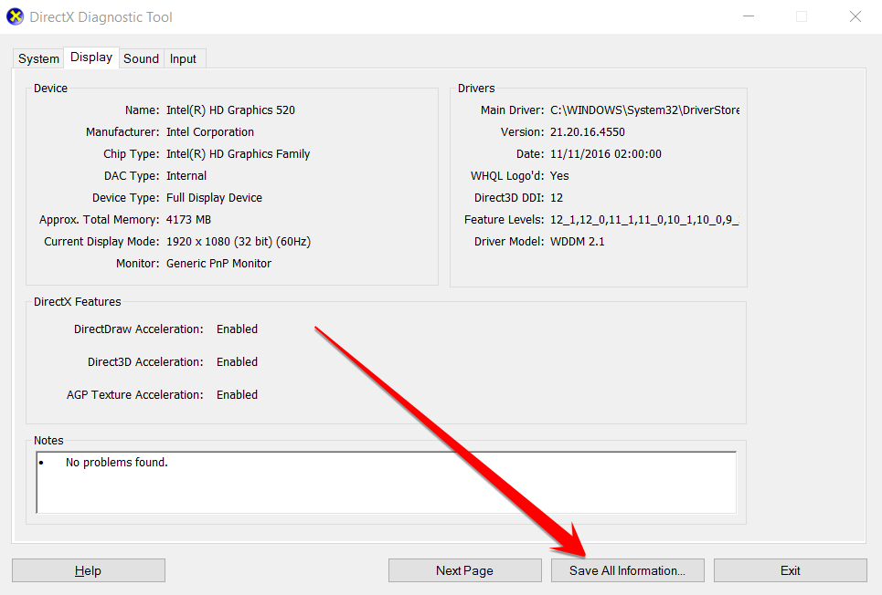Click the Help button
882x595 pixels.
pos(89,570)
